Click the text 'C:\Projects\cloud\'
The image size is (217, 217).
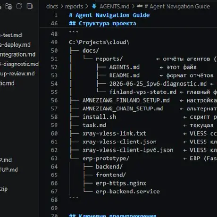tap(99, 42)
